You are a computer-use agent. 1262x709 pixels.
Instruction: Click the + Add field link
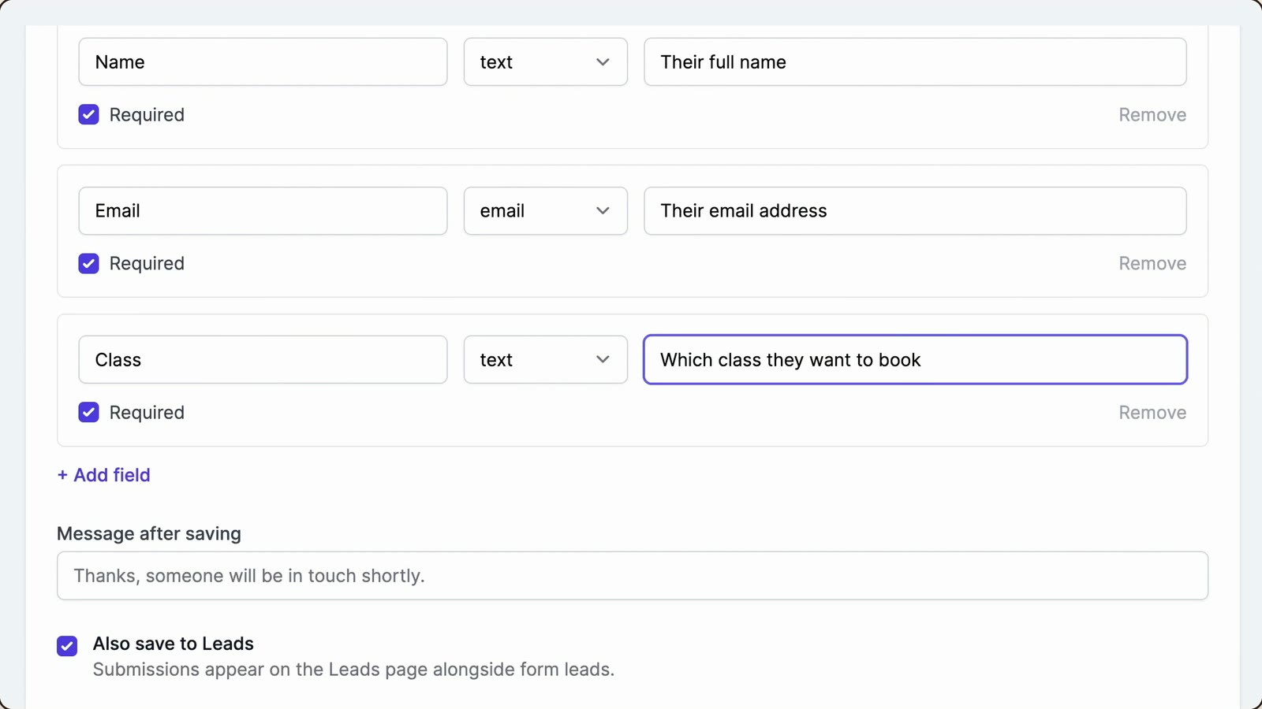point(104,475)
